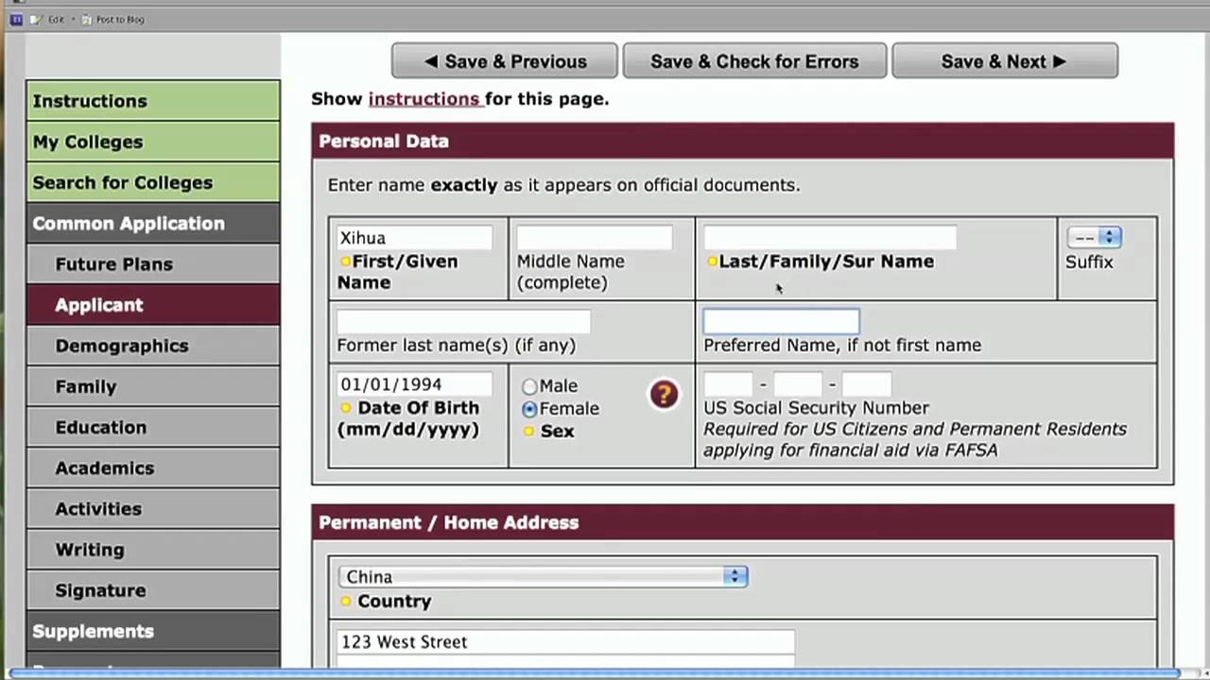Viewport: 1210px width, 680px height.
Task: Select the Female radio button
Action: pos(529,409)
